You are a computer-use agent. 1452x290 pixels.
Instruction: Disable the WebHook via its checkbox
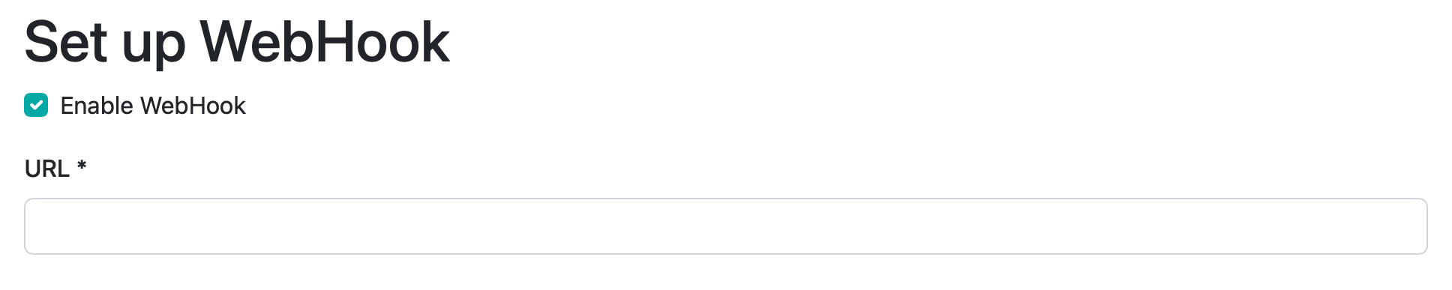click(36, 106)
